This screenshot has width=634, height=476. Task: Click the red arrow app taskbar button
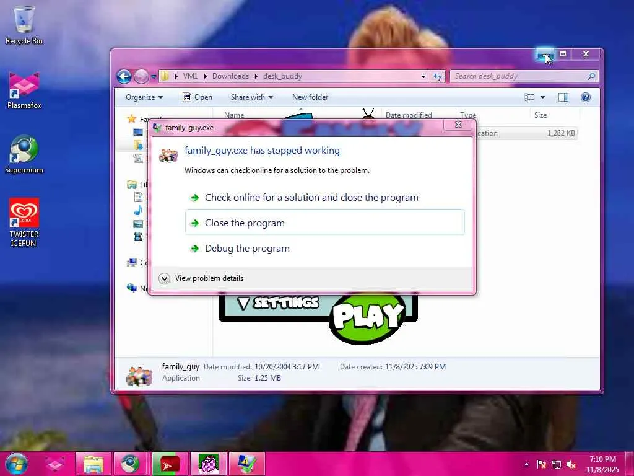(x=170, y=464)
